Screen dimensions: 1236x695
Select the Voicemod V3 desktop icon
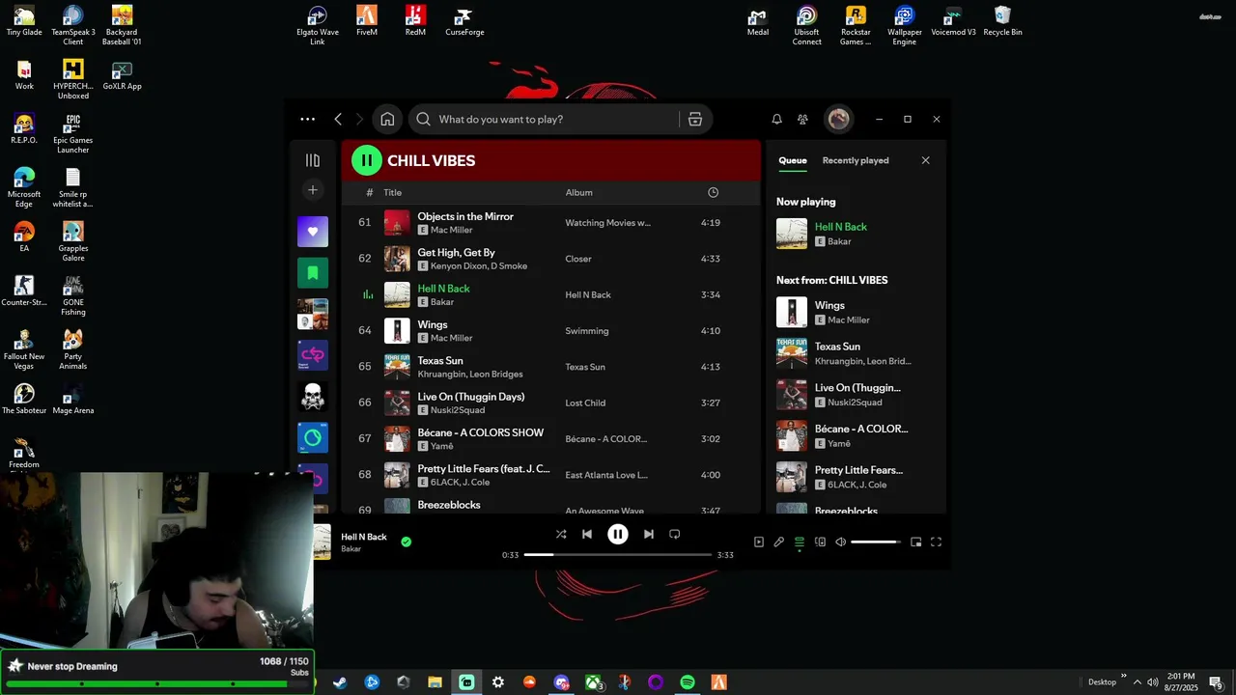(x=953, y=21)
